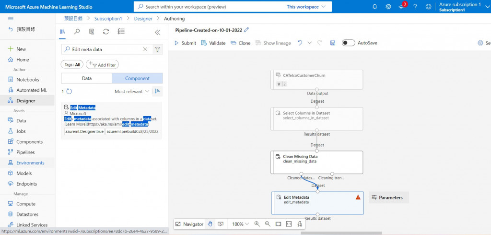Open the checklist icon in panel toolbar
Image resolution: width=491 pixels, height=235 pixels.
pos(121,32)
